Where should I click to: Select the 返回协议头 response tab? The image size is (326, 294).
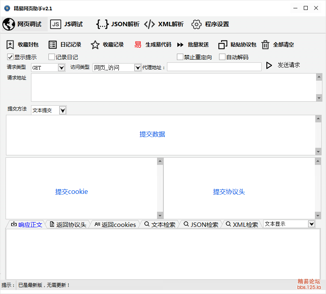point(68,224)
